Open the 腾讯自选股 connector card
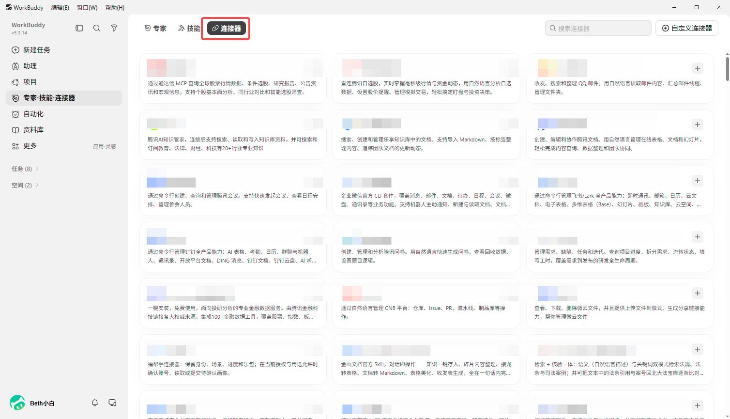 426,78
